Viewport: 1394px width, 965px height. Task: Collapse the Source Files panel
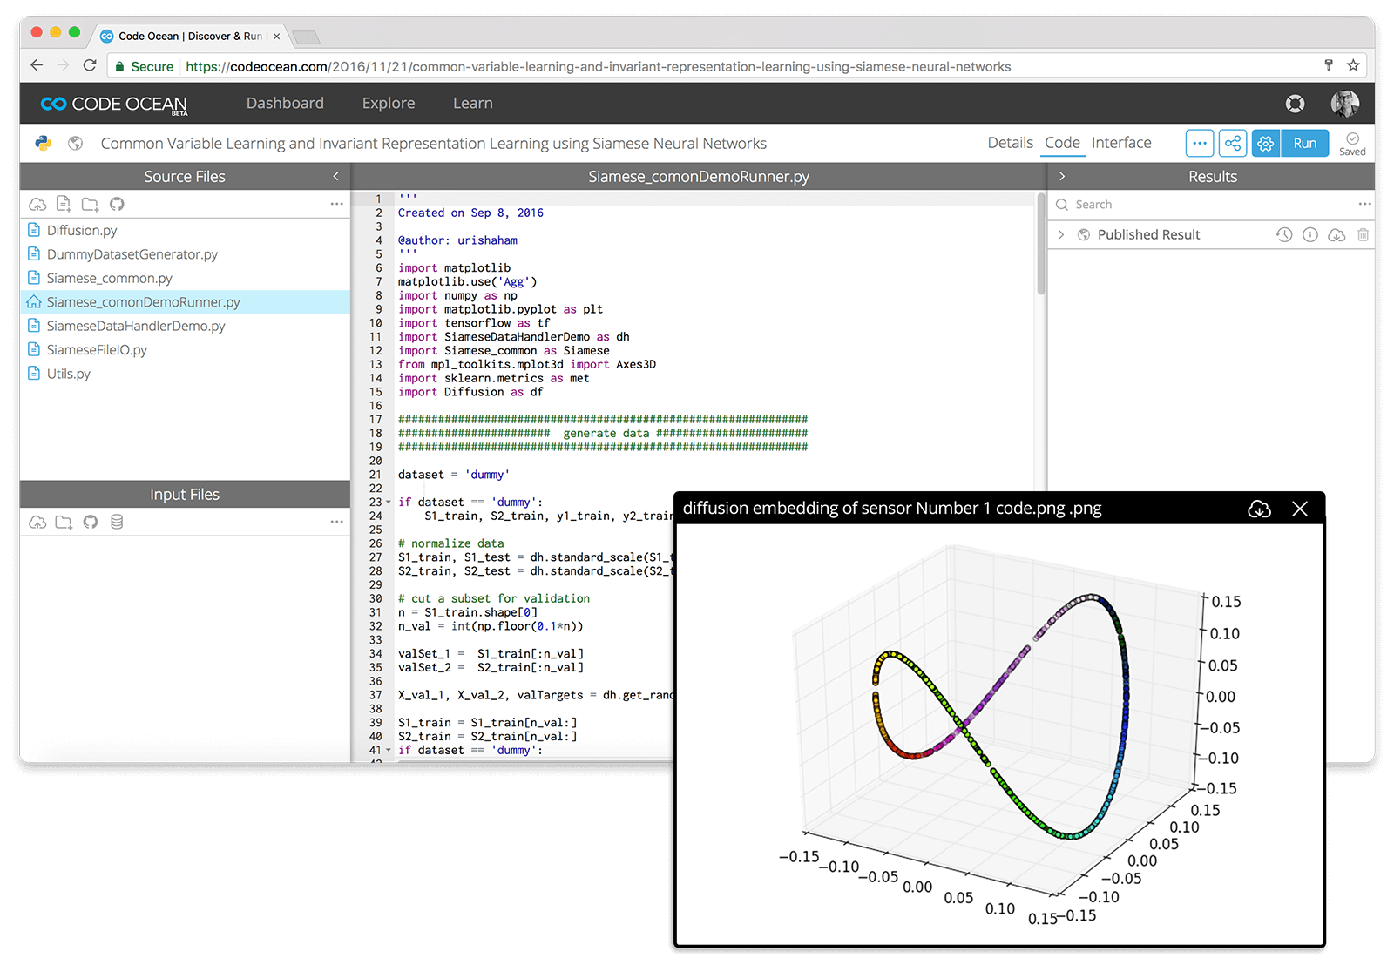coord(335,176)
